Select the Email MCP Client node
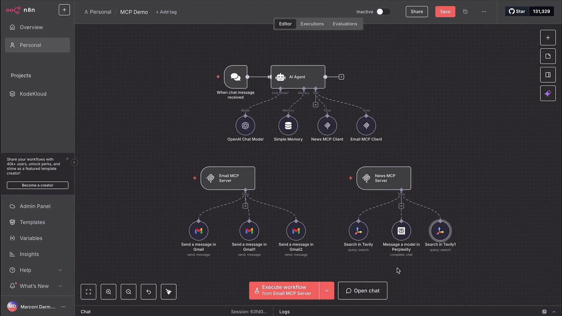Image resolution: width=562 pixels, height=316 pixels. pos(366,126)
